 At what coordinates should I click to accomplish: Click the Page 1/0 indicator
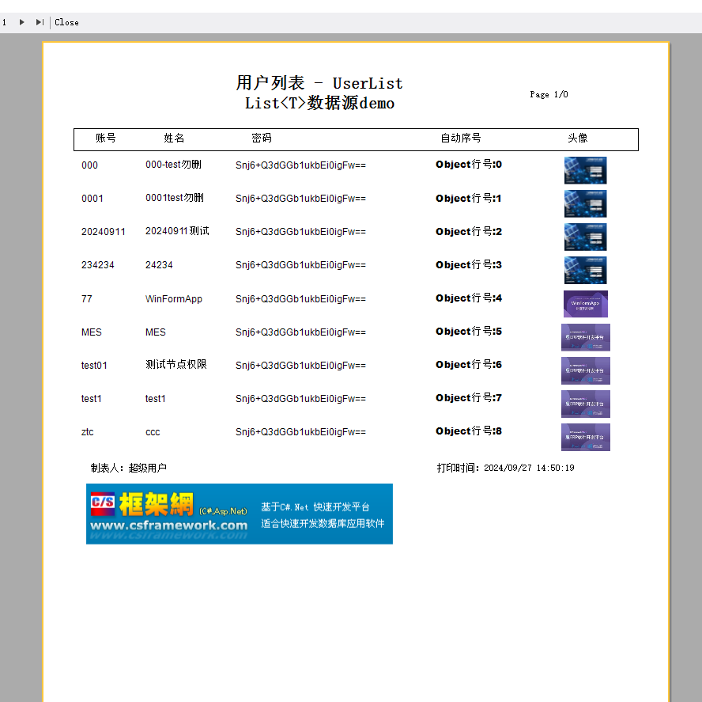[549, 94]
